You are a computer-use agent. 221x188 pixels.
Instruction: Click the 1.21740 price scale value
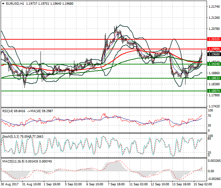tap(214, 7)
